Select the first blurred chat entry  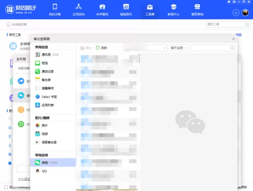(x=109, y=59)
